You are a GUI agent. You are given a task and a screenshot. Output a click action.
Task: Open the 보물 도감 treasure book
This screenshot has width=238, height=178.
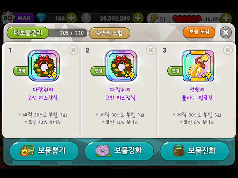pos(199,32)
